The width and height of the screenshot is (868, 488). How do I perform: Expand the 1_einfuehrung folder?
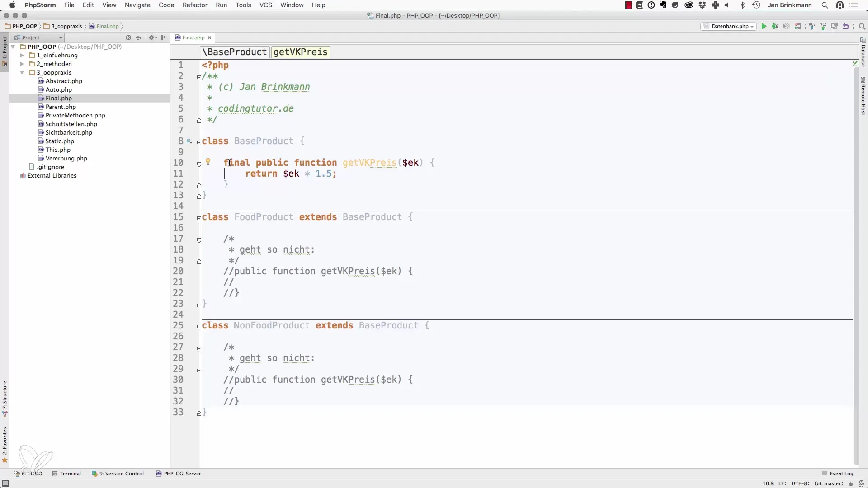(x=22, y=55)
